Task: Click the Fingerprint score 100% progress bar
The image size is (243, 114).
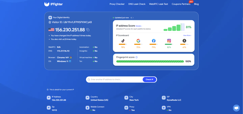Action: click(150, 62)
